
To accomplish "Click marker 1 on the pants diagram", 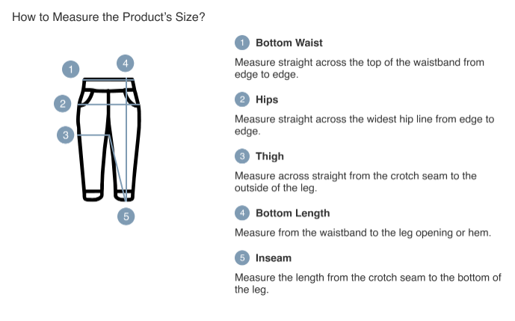I will (x=70, y=70).
